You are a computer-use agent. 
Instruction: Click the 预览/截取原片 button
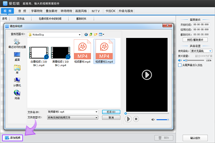click(x=195, y=40)
